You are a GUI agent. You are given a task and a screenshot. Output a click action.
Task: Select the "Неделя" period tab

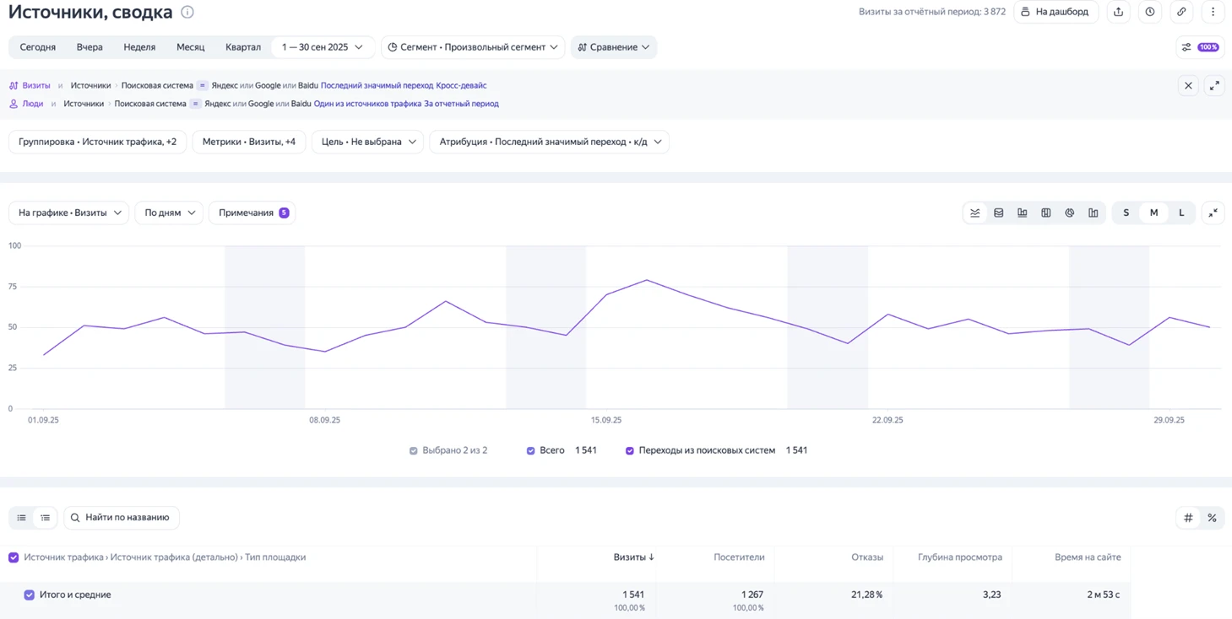(x=139, y=47)
